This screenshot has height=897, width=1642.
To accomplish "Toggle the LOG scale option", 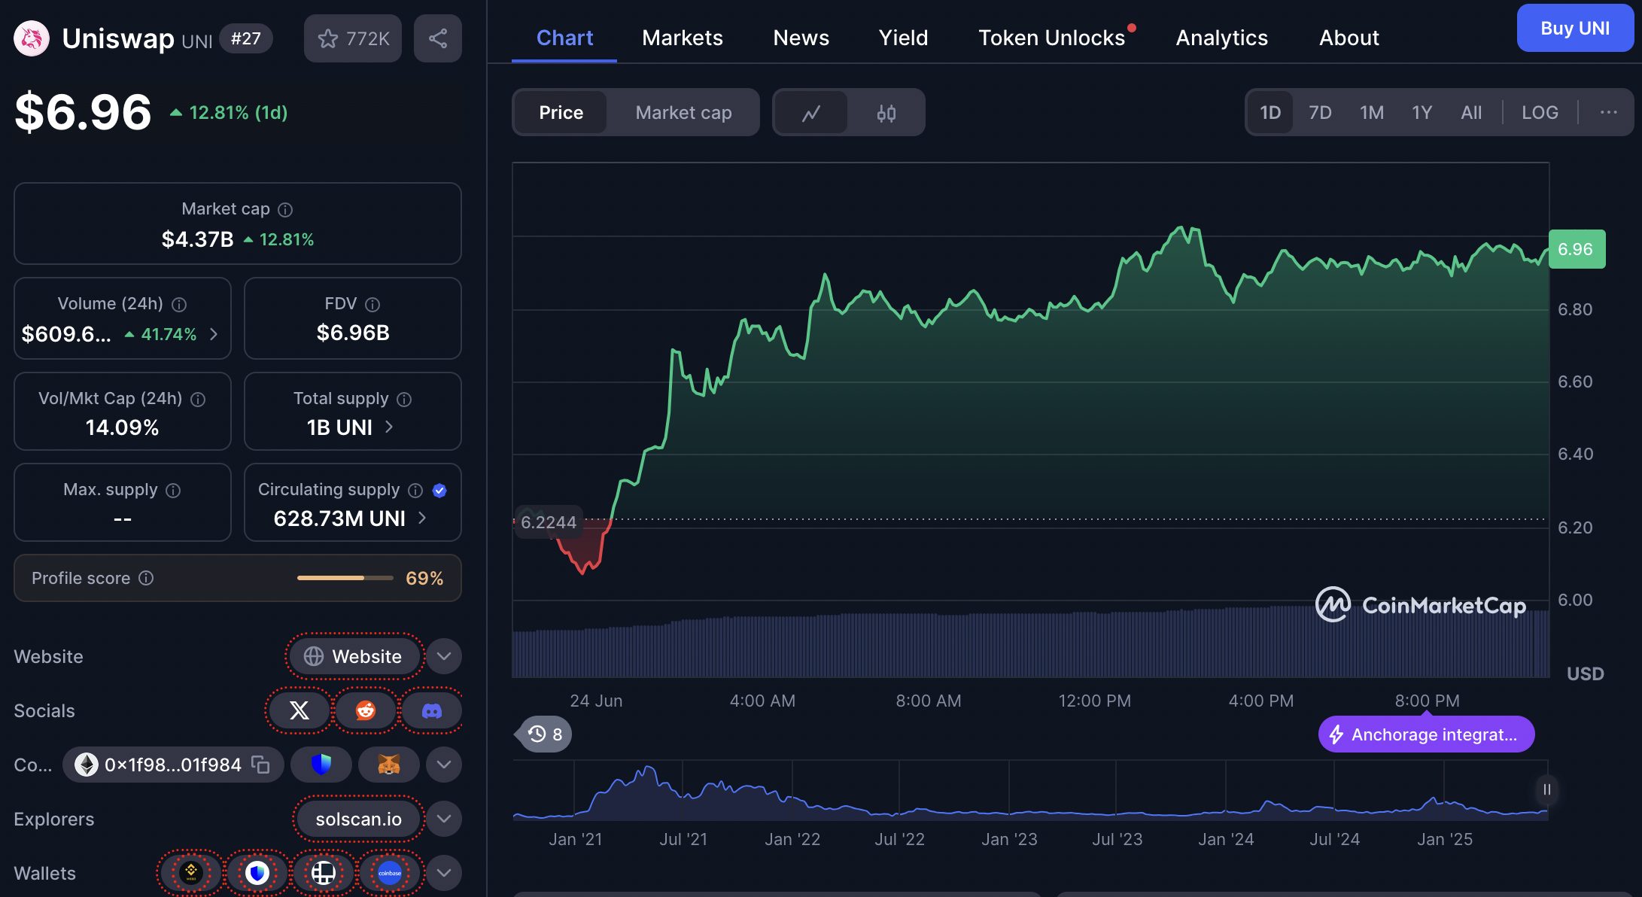I will click(x=1540, y=113).
